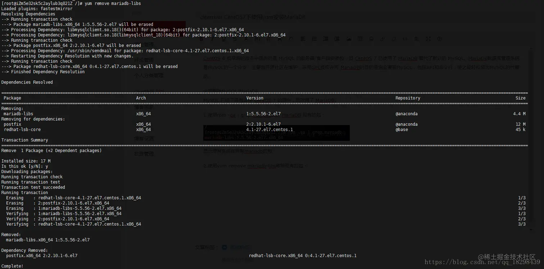Viewport: 544px width, 269px height.
Task: Click the 'Package' column header
Action: [x=12, y=98]
